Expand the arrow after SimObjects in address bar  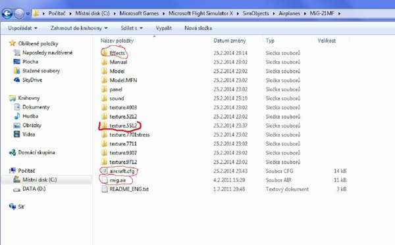274,14
